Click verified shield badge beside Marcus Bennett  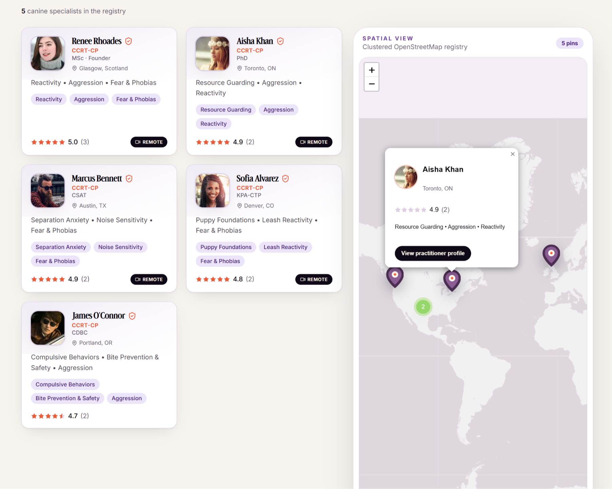click(x=129, y=178)
